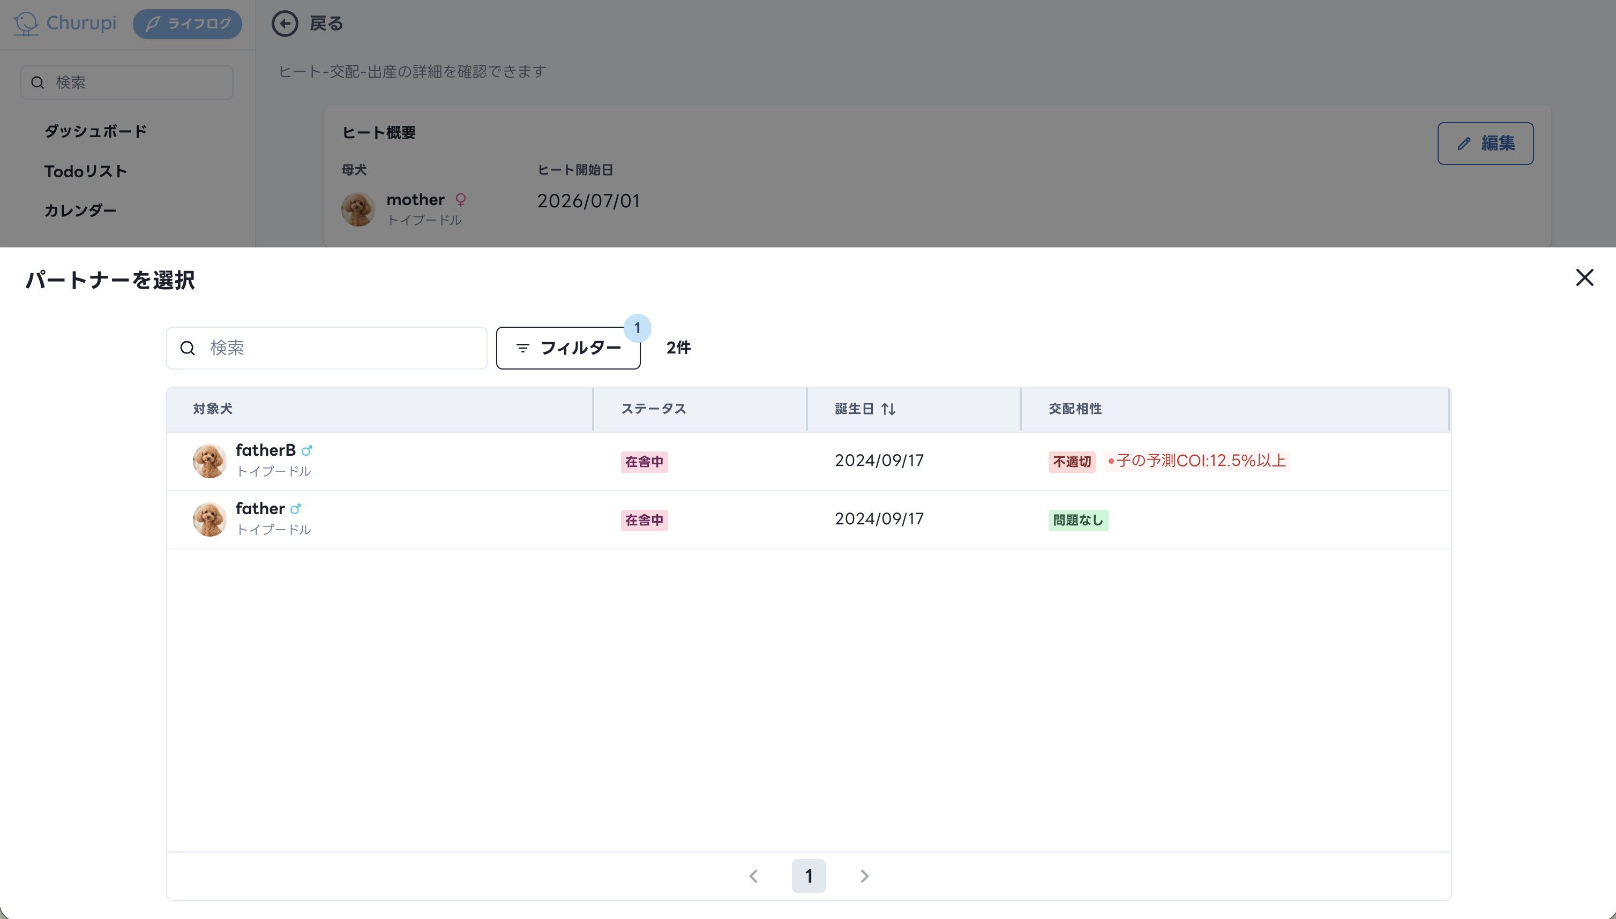Open カレンダー in sidebar

[x=80, y=210]
